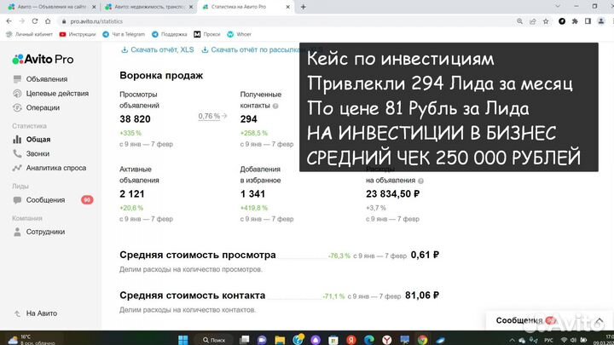Click the taskbar Поиск search box

[x=214, y=340]
